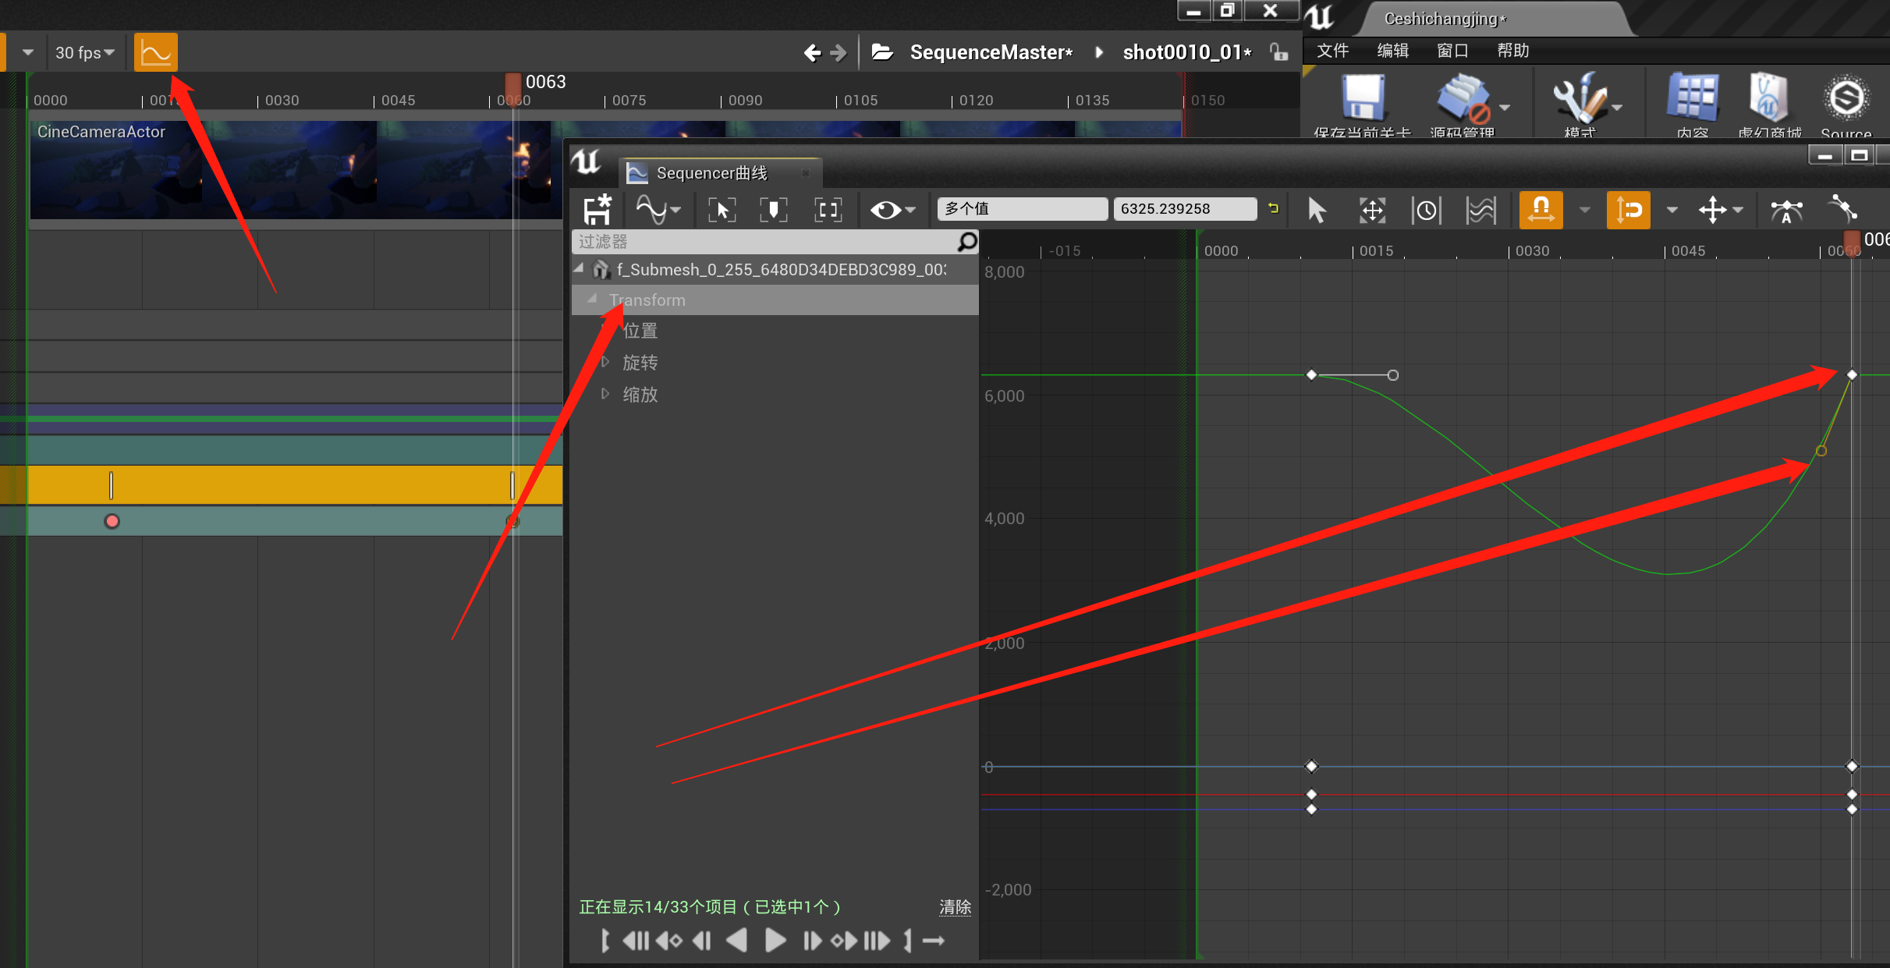1890x968 pixels.
Task: Expand the 旋转 track in curve list
Action: click(606, 361)
